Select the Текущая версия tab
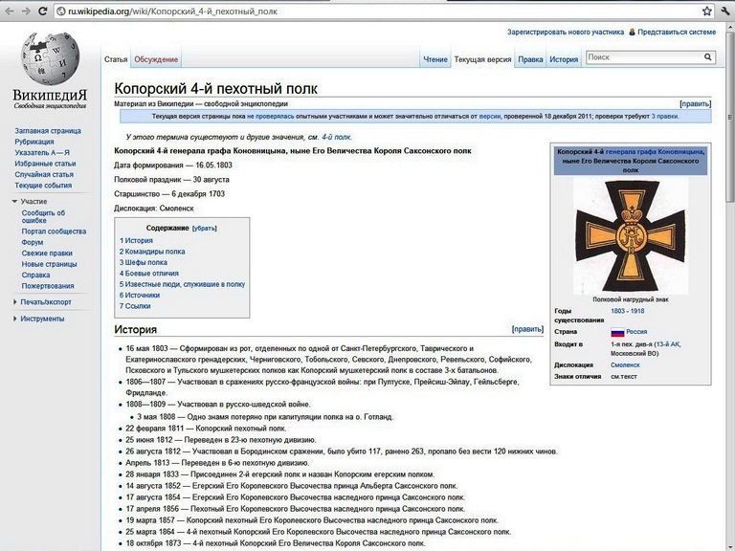 point(482,59)
